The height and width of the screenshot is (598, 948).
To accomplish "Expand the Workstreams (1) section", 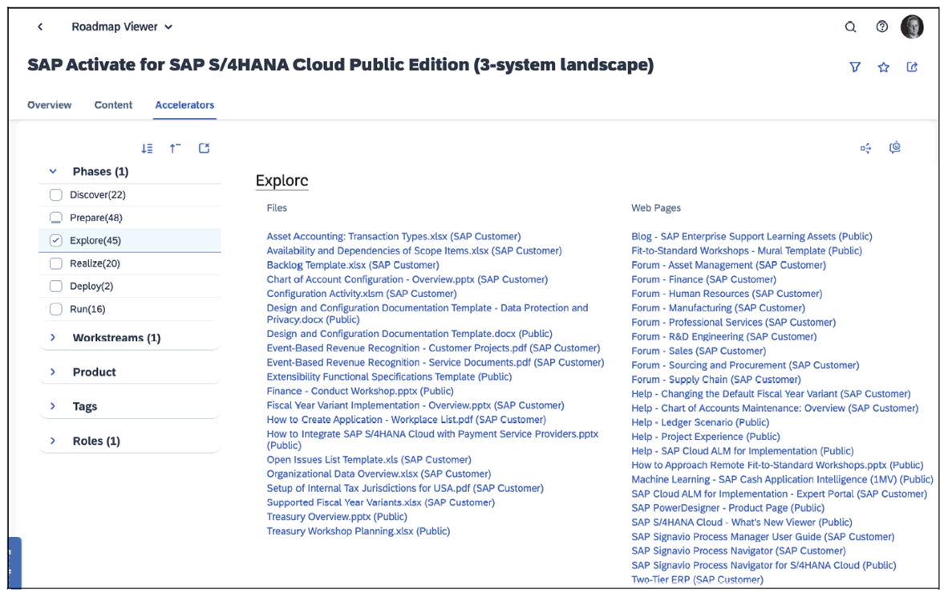I will click(52, 337).
